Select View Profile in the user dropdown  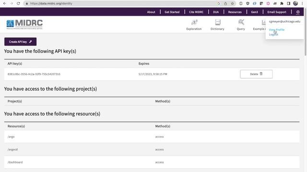coord(276,30)
